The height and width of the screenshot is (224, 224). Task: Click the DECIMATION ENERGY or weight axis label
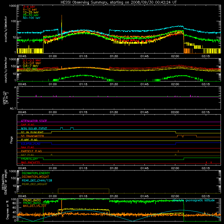click(4, 182)
